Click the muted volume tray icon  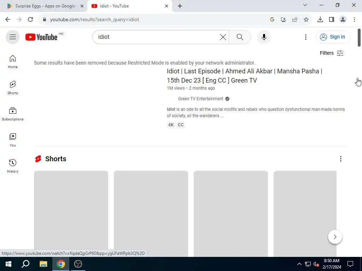[316, 264]
